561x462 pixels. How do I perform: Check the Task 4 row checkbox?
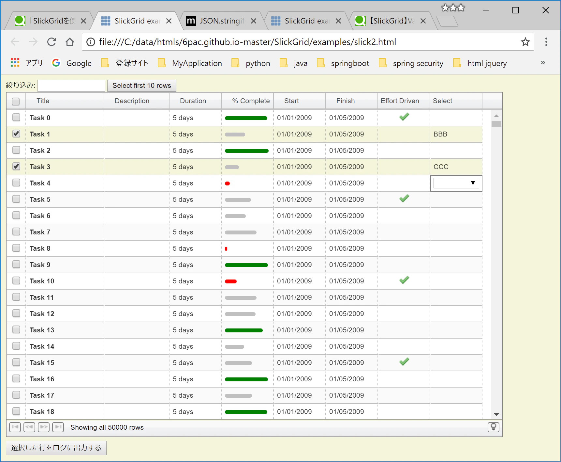point(16,183)
